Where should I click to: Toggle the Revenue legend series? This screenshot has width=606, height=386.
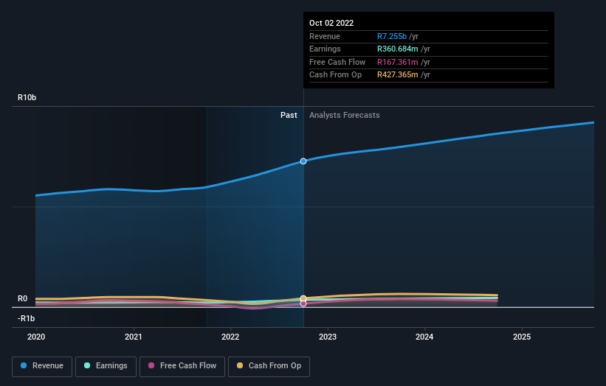[42, 366]
